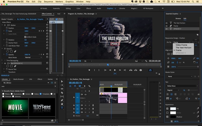Hide The Vast Horizon layer eye icon
The image size is (202, 126).
click(166, 23)
